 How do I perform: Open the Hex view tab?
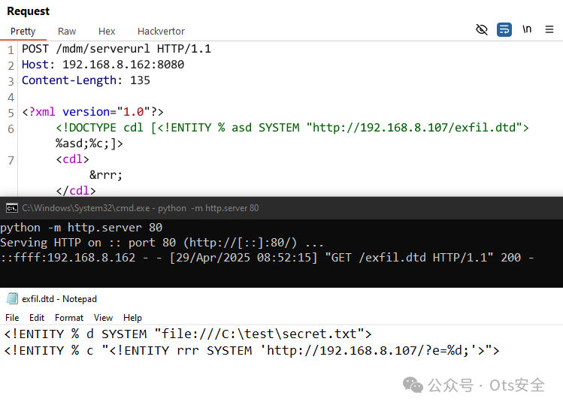tap(107, 32)
